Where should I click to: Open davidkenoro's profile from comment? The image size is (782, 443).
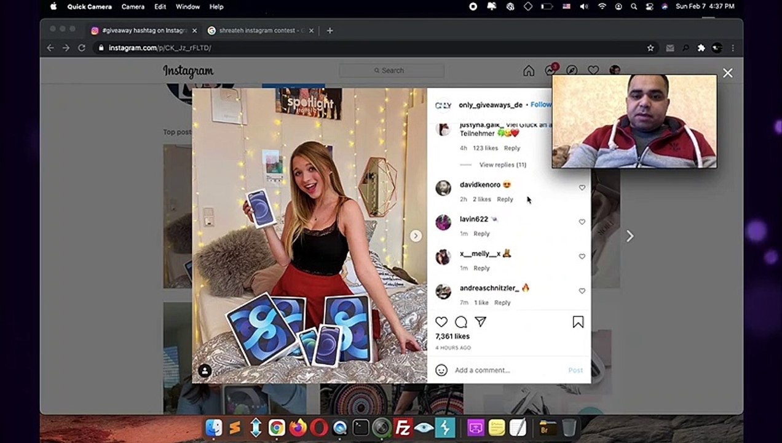(x=480, y=185)
